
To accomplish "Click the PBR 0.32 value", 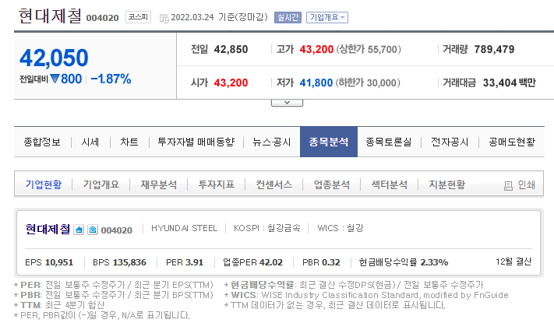I will (331, 262).
